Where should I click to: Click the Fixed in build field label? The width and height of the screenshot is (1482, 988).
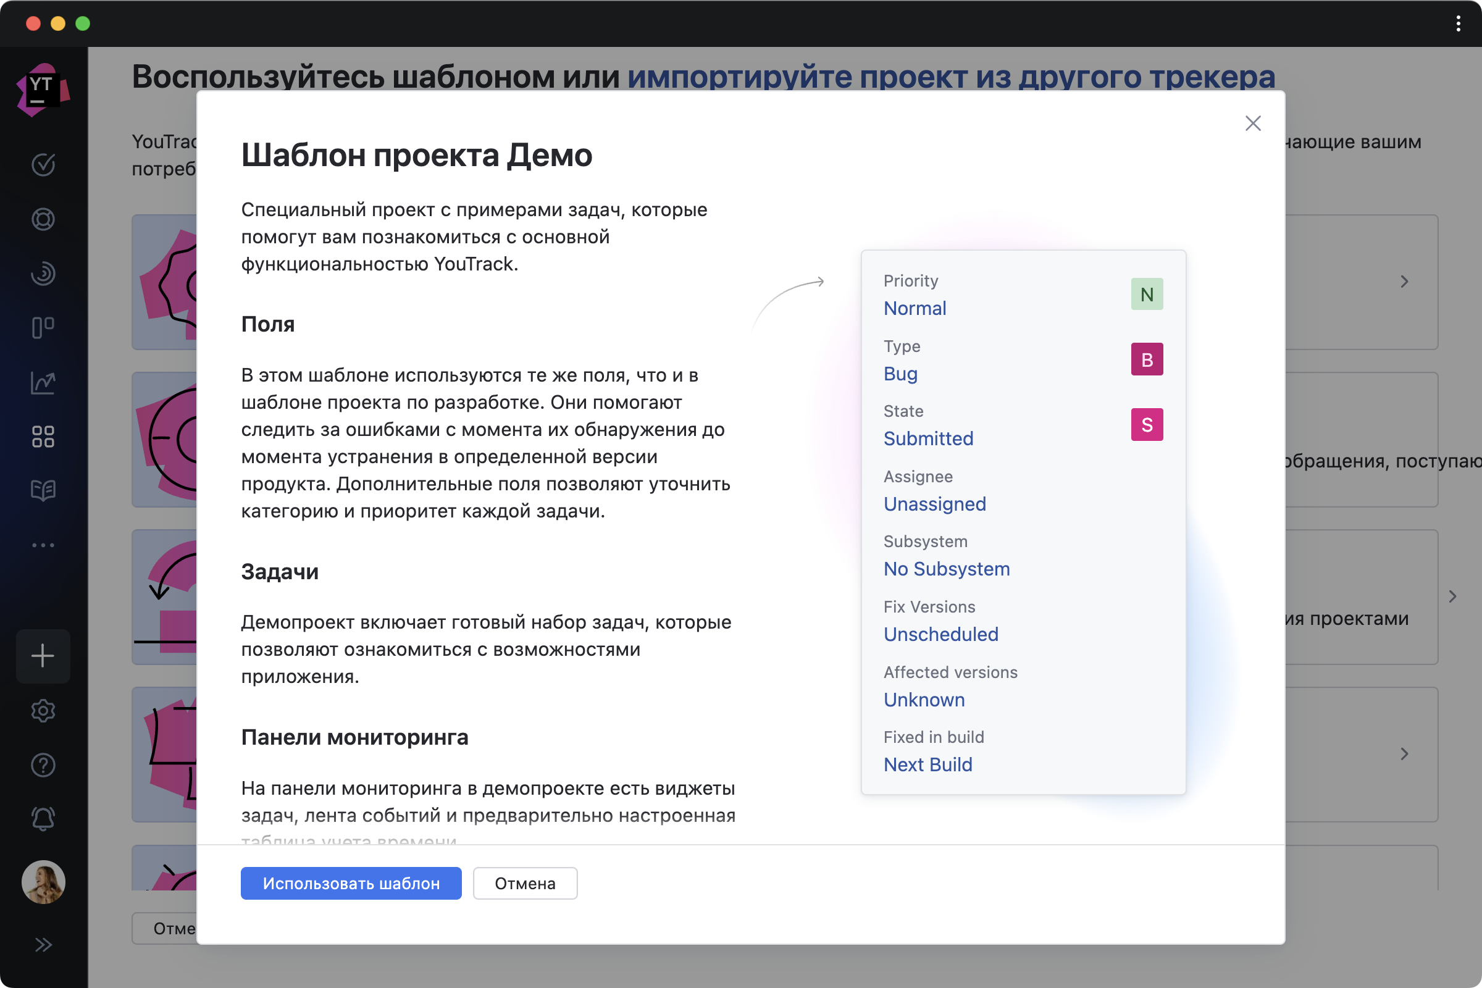[933, 737]
